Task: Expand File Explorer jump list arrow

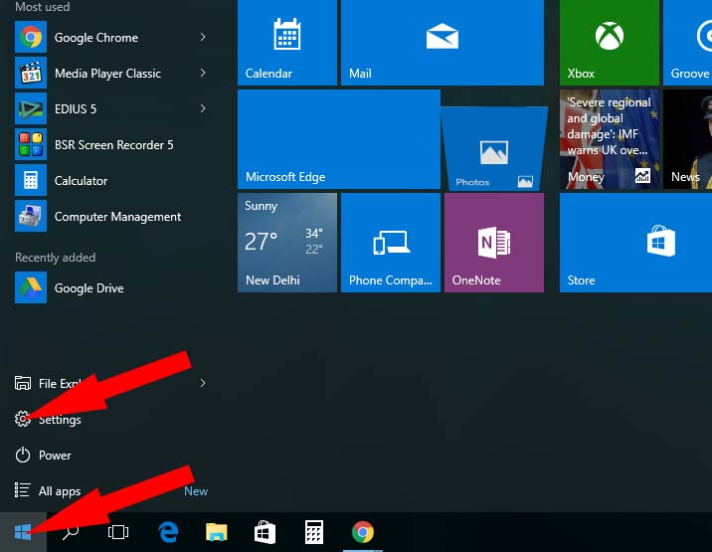Action: pyautogui.click(x=203, y=384)
